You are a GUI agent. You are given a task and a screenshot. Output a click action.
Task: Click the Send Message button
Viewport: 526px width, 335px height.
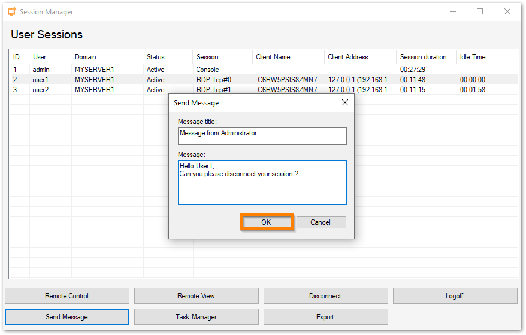click(67, 317)
